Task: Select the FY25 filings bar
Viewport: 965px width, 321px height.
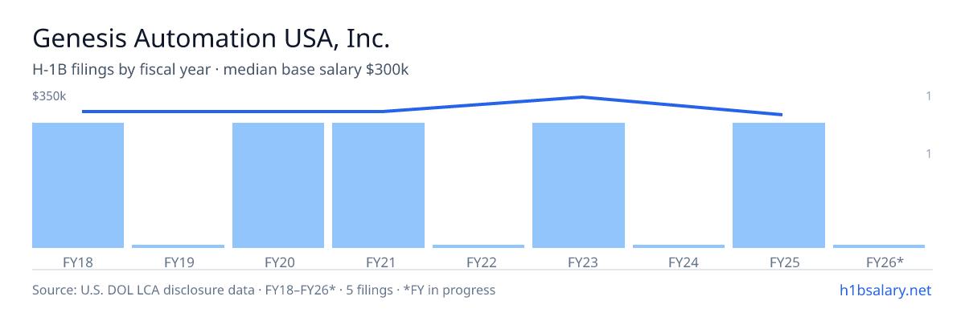Action: click(x=779, y=185)
